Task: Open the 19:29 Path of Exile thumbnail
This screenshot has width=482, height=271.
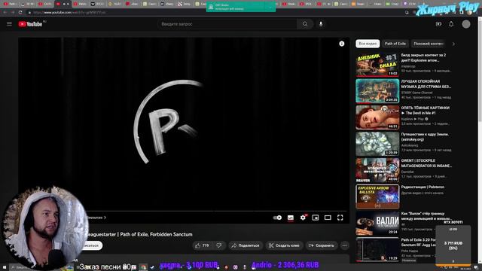Action: [x=377, y=249]
